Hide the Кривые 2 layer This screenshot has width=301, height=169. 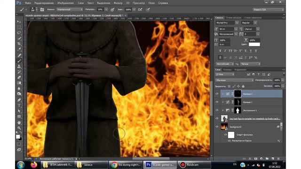point(217,94)
